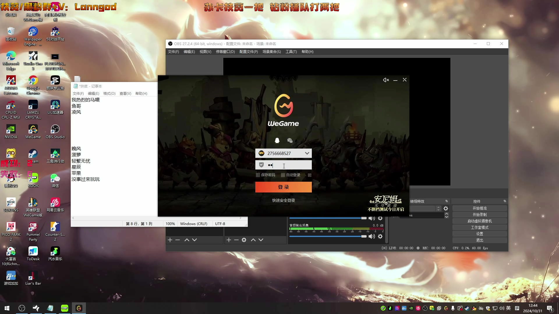The height and width of the screenshot is (314, 559).
Task: Enable 保存密码 checkbox
Action: click(x=258, y=175)
